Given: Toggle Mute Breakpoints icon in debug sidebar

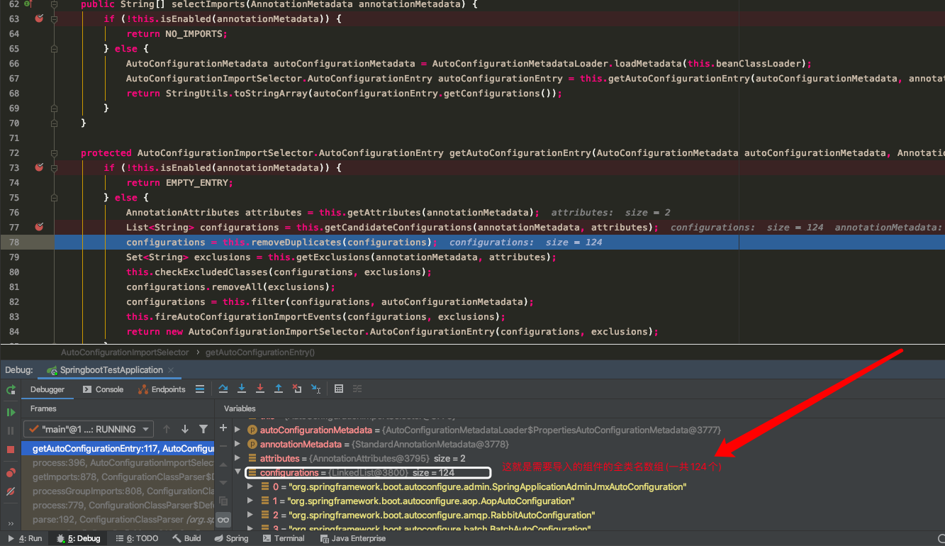Looking at the screenshot, I should coord(11,491).
